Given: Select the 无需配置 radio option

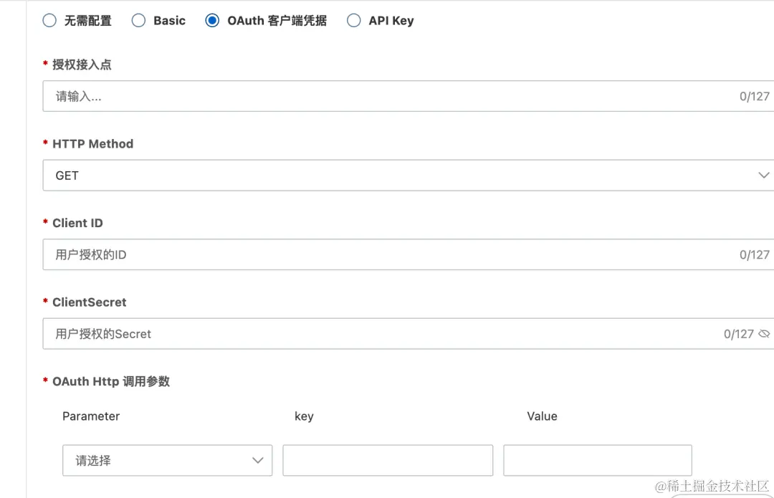Looking at the screenshot, I should click(49, 21).
